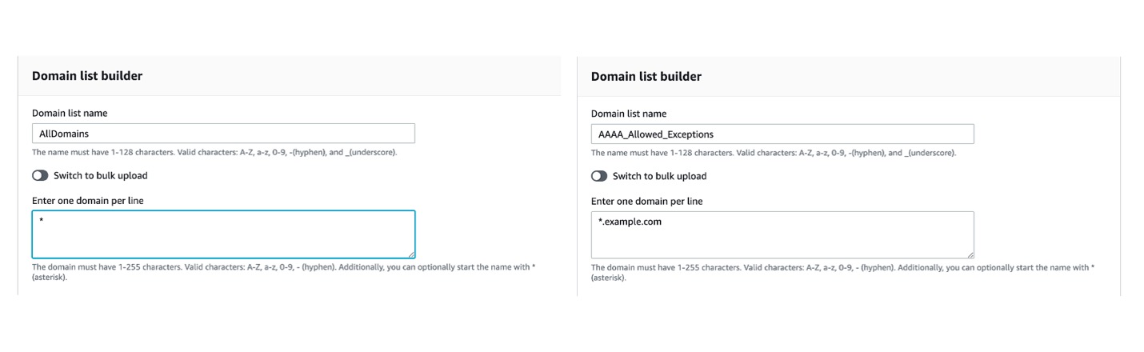
Task: Click domain length hint below *.example.com textarea
Action: [842, 273]
